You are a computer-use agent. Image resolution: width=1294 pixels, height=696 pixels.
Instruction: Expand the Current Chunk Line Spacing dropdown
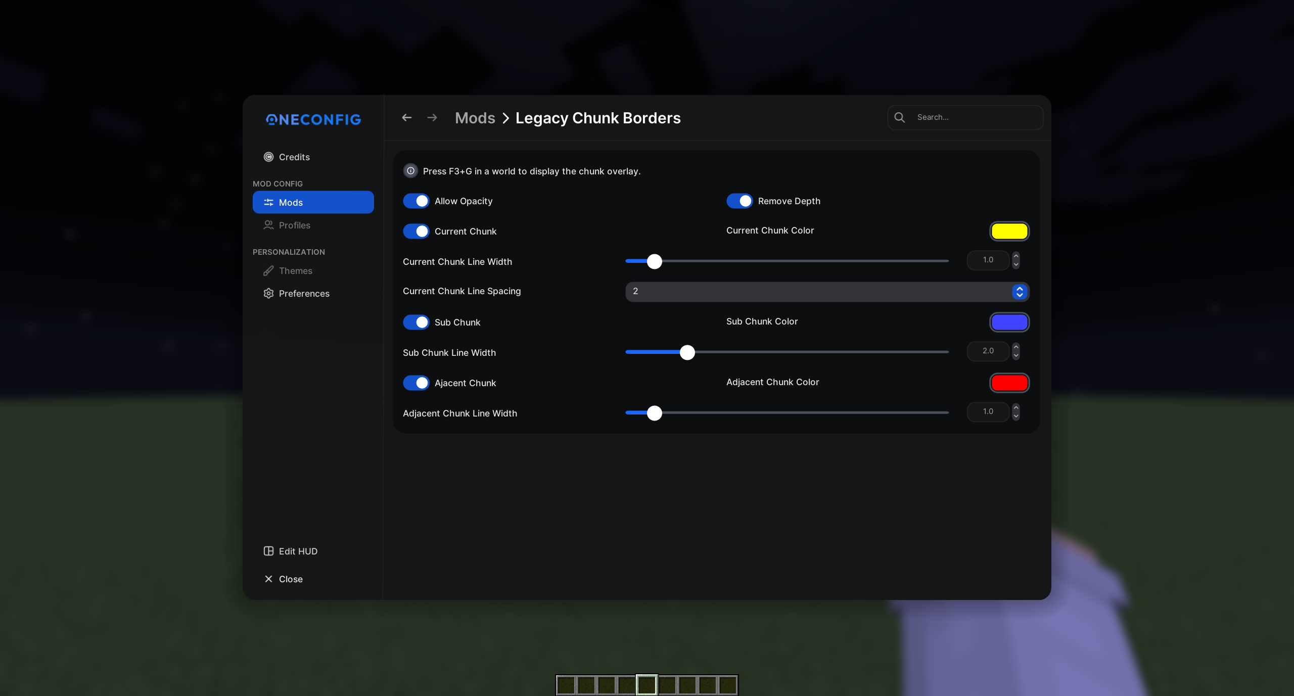click(x=1020, y=292)
